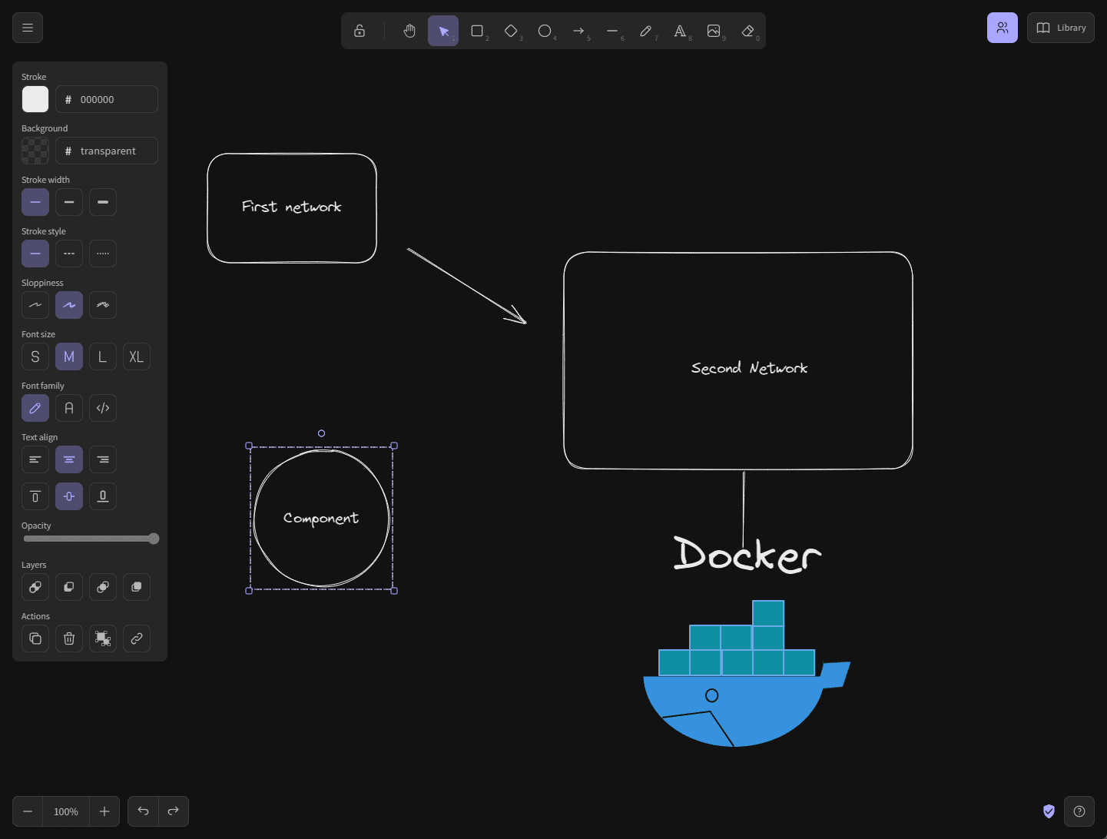This screenshot has height=839, width=1107.
Task: Open the main hamburger menu
Action: tap(28, 28)
